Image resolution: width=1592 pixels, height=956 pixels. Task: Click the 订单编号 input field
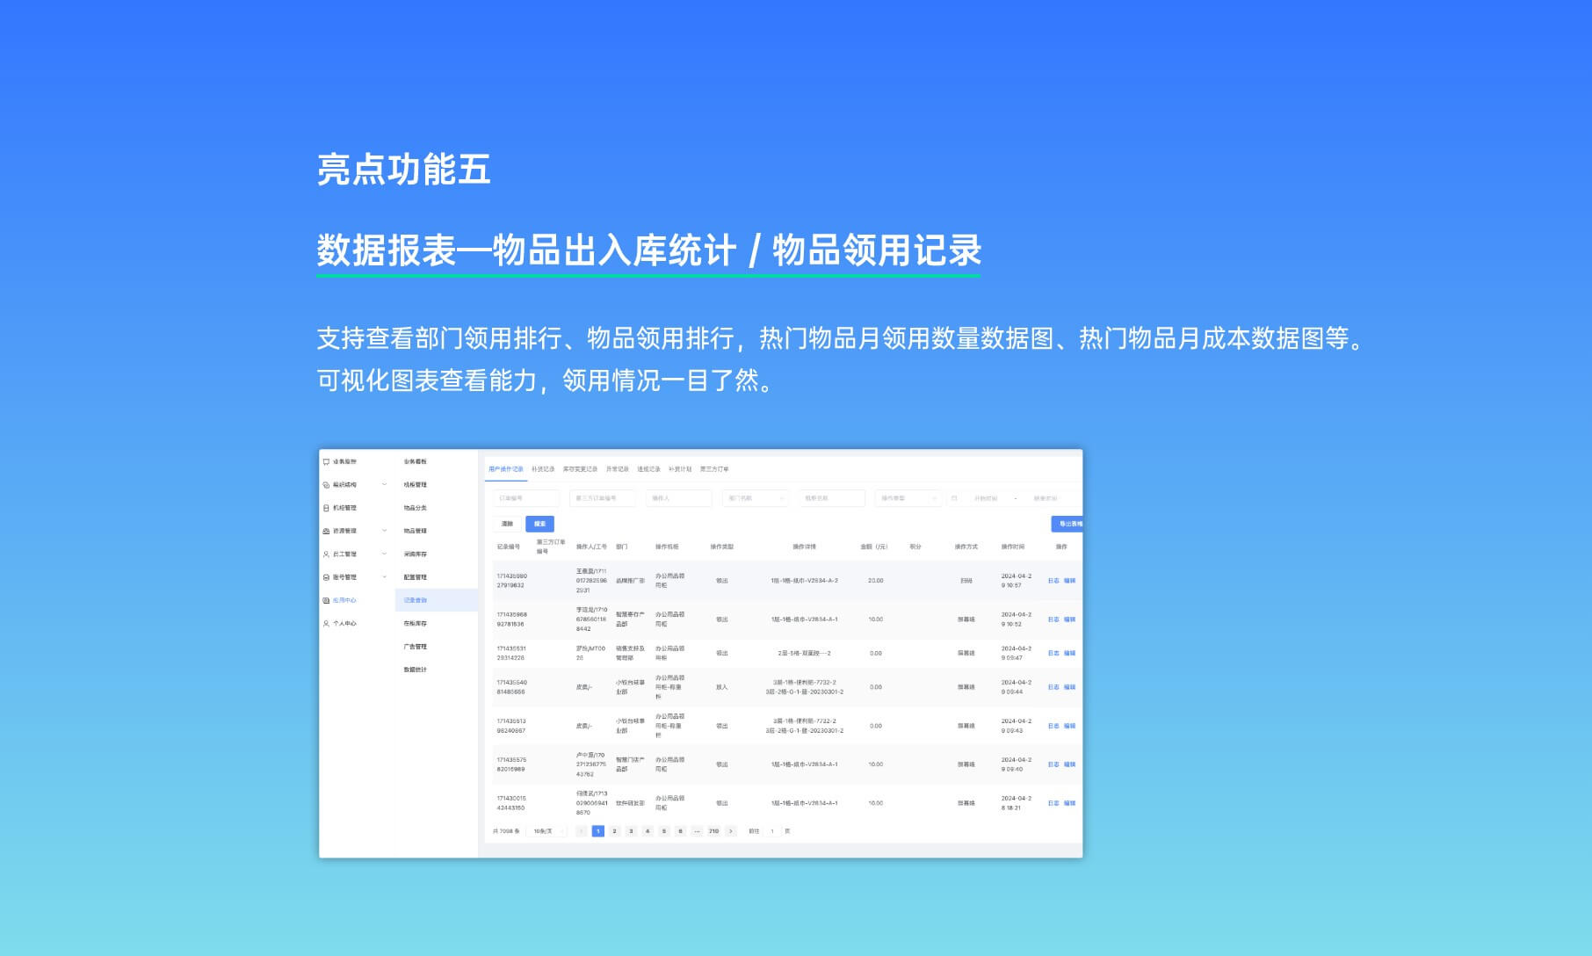click(x=525, y=498)
